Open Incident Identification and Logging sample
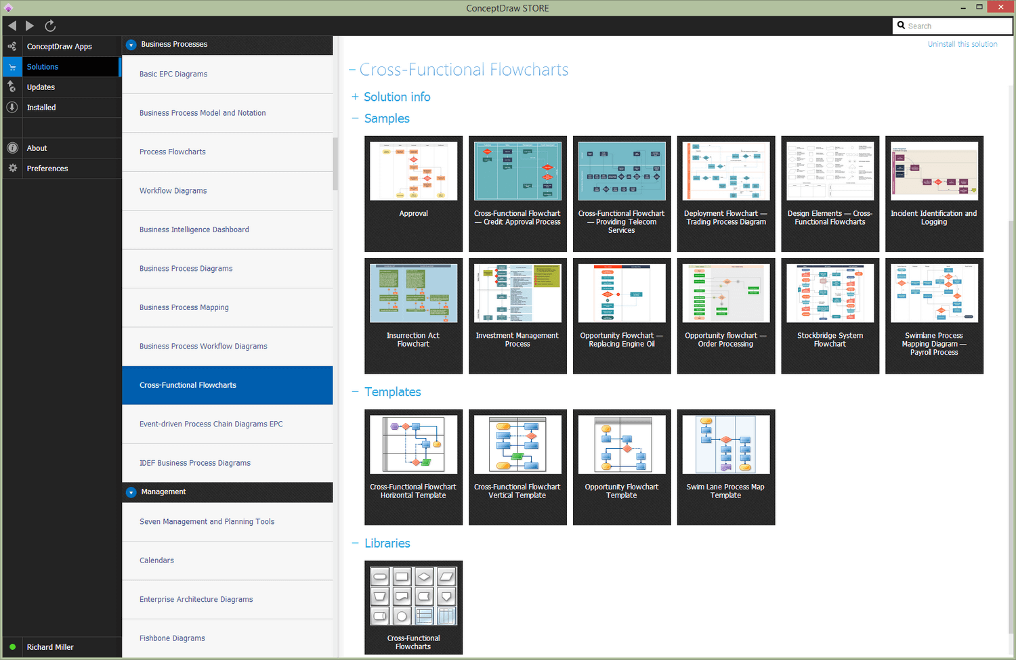 (934, 194)
